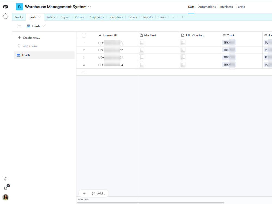Toggle the select all records checkbox

coord(84,35)
